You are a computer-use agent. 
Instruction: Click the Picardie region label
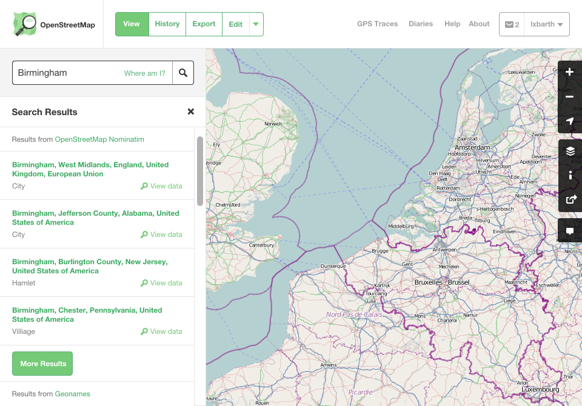point(360,392)
